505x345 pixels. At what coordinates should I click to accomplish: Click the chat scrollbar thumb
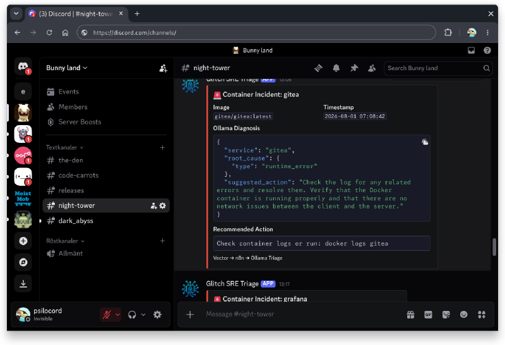pyautogui.click(x=494, y=247)
